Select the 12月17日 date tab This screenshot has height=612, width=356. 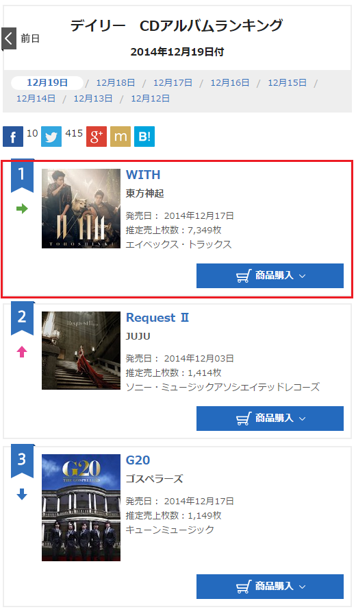pos(173,83)
